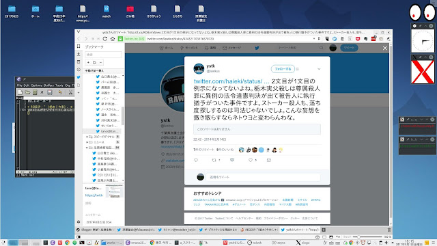Click モーメント in Twitter navigation
Image resolution: width=437 pixels, height=246 pixels.
pos(189,48)
